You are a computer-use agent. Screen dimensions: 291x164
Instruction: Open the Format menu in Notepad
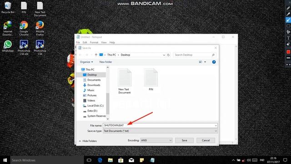coord(94,42)
